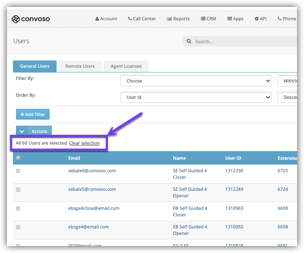Click User ID 1312290
Image resolution: width=304 pixels, height=253 pixels.
234,171
